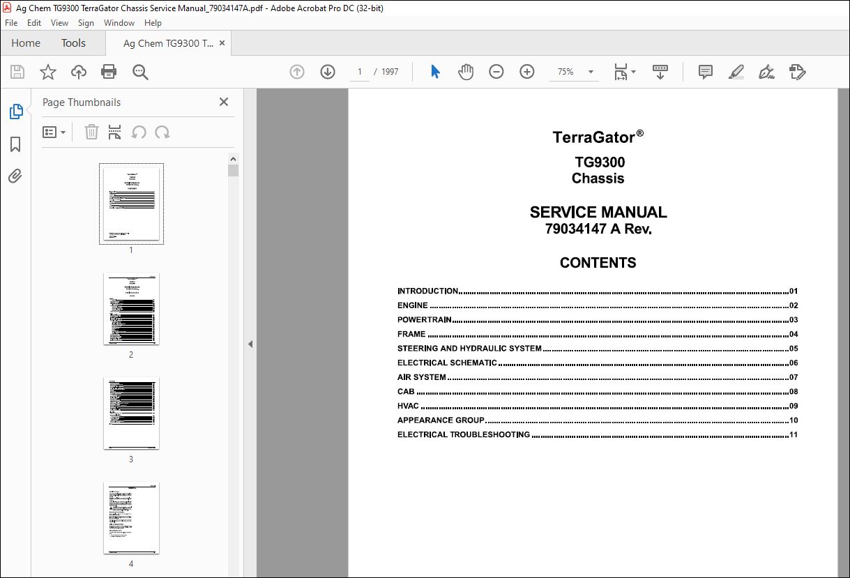
Task: Switch to the Home tab
Action: (26, 43)
